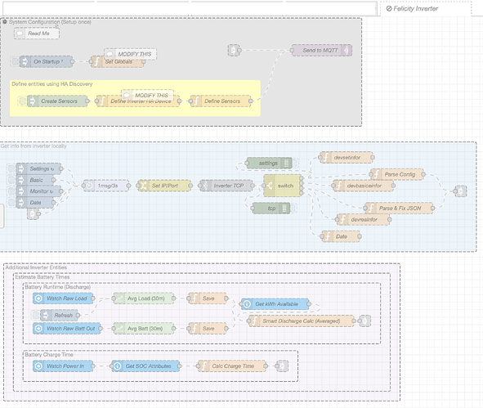Select the switch node
This screenshot has width=483, height=408.
point(282,186)
